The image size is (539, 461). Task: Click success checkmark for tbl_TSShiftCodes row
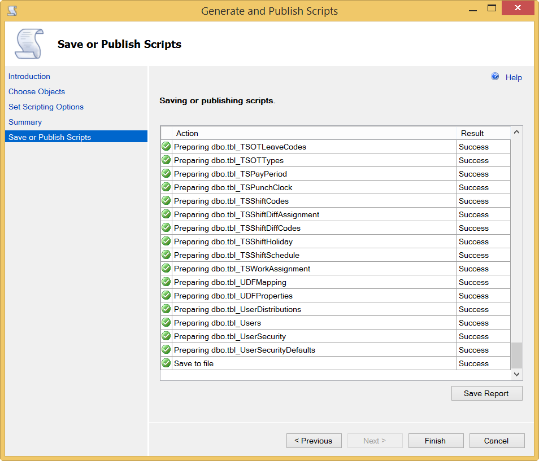click(x=166, y=201)
